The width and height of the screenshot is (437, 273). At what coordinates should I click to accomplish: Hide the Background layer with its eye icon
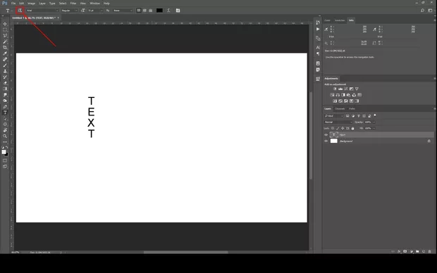(326, 141)
